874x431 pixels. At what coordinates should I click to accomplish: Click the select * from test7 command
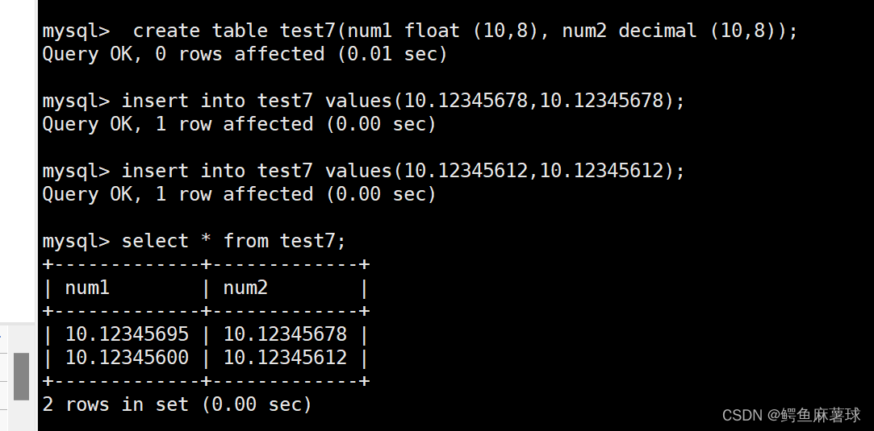[233, 242]
